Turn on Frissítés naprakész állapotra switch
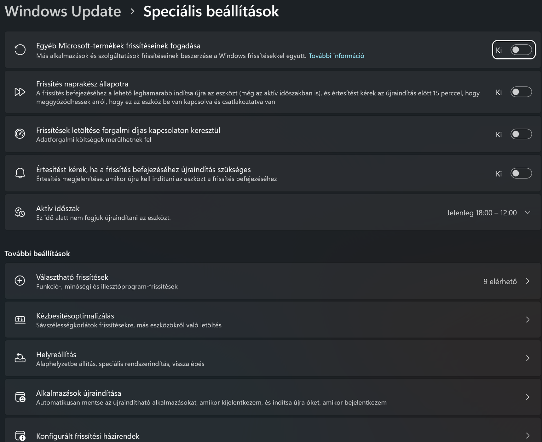Viewport: 542px width, 442px height. 521,92
